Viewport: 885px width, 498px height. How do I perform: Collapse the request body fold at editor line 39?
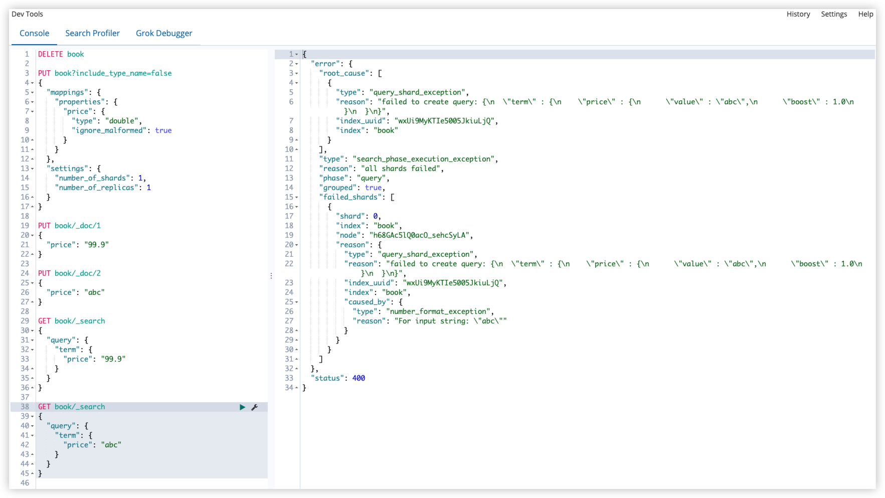[33, 416]
